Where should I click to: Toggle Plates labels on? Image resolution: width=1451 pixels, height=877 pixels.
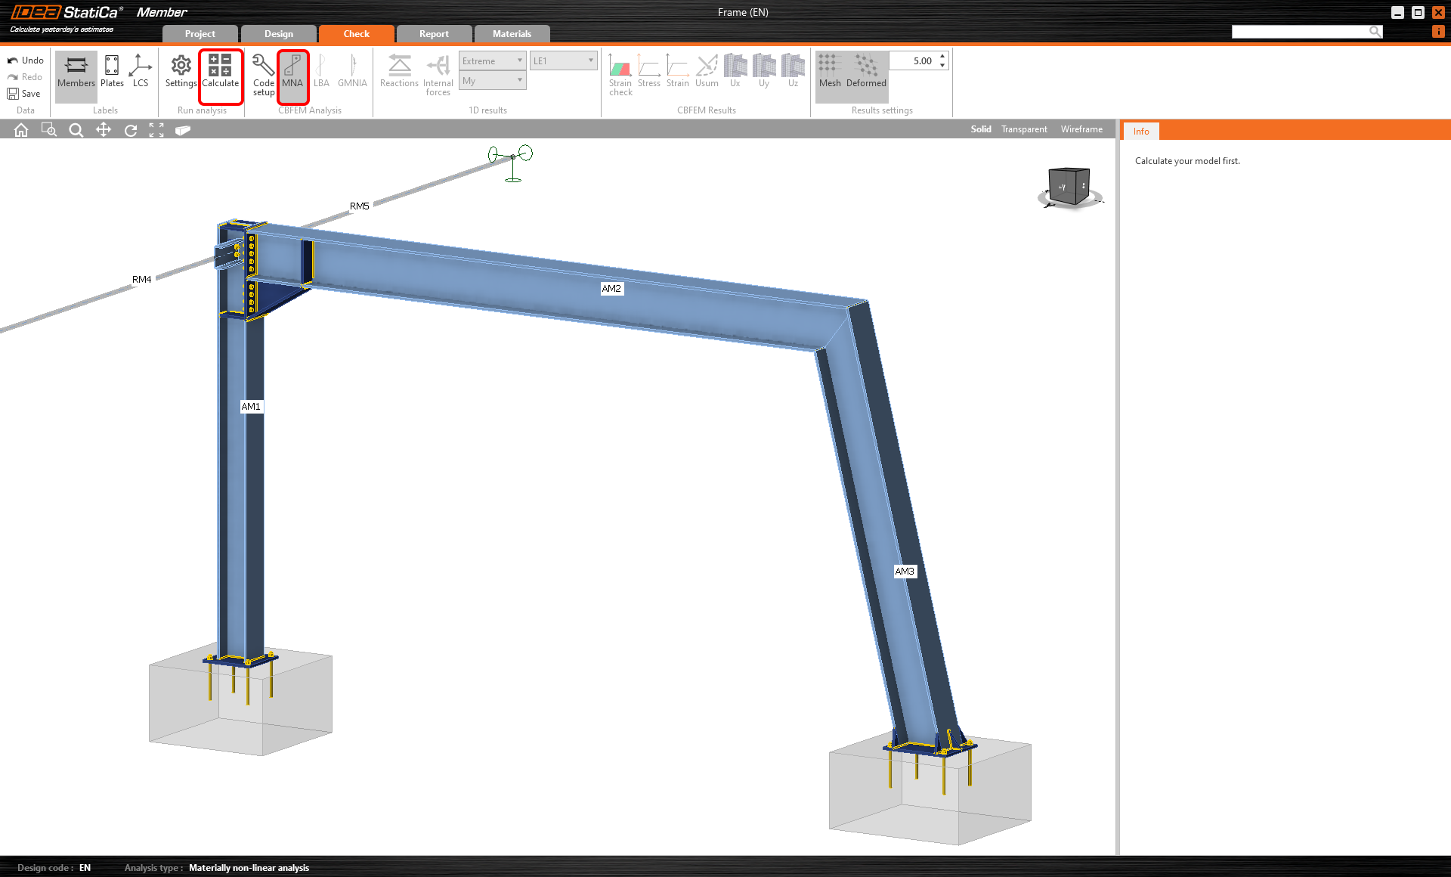112,71
